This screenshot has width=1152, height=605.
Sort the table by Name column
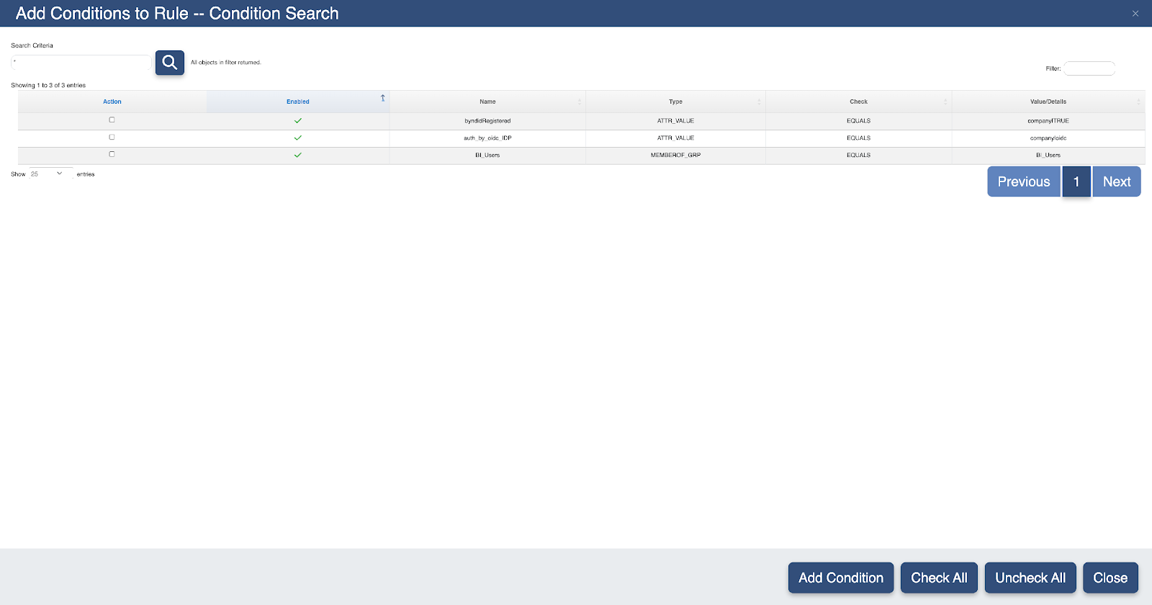[x=487, y=102]
